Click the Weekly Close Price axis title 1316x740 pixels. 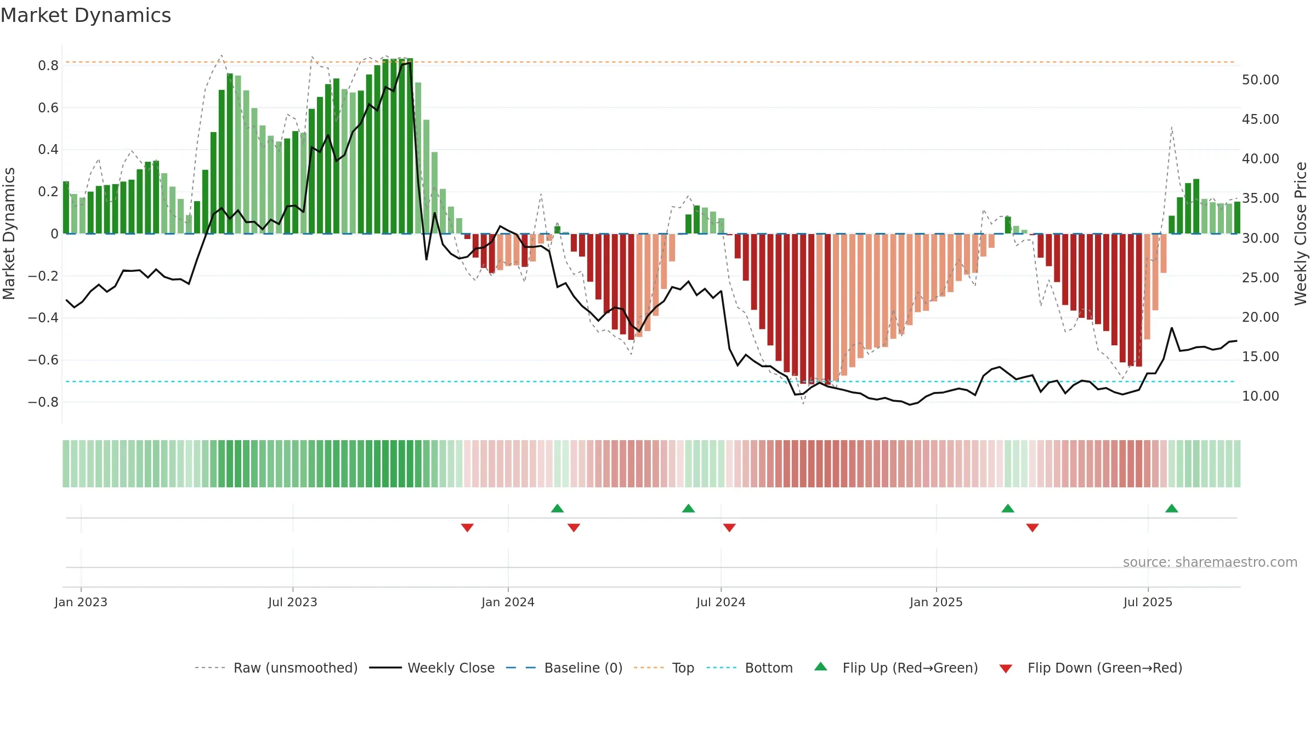[x=1301, y=234]
